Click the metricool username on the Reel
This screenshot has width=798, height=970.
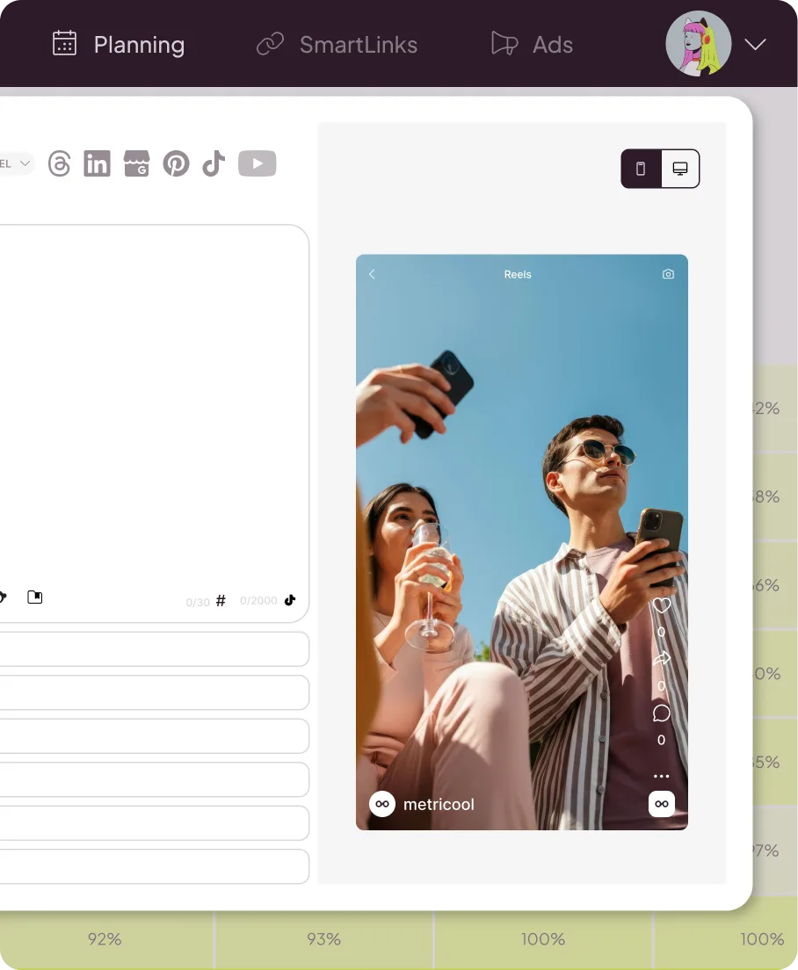(x=439, y=804)
